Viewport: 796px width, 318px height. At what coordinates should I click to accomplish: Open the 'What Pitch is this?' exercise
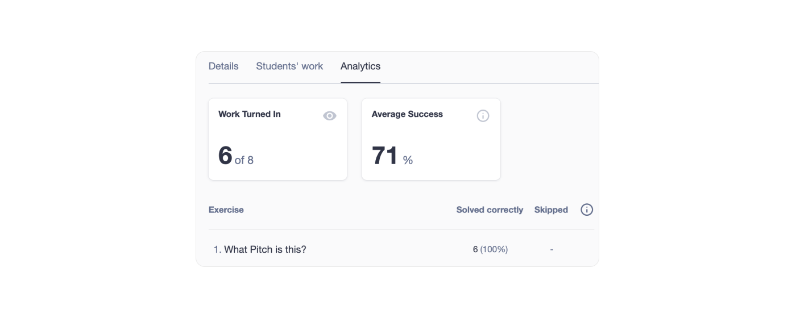tap(265, 249)
